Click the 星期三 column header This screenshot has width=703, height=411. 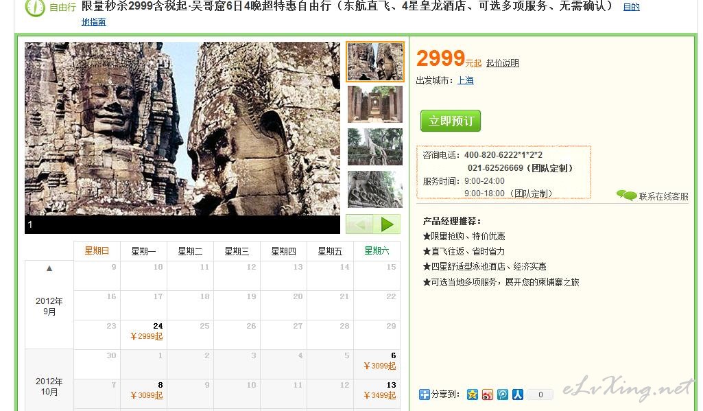point(237,251)
